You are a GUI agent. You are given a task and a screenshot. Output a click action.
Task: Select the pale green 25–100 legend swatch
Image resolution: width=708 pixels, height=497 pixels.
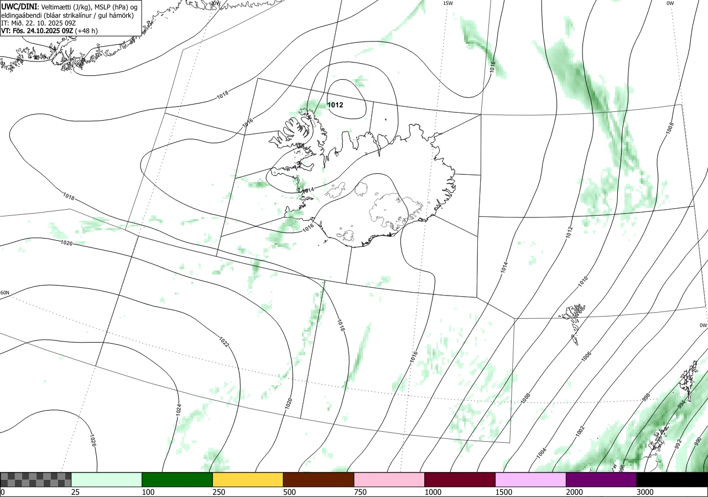pos(107,479)
